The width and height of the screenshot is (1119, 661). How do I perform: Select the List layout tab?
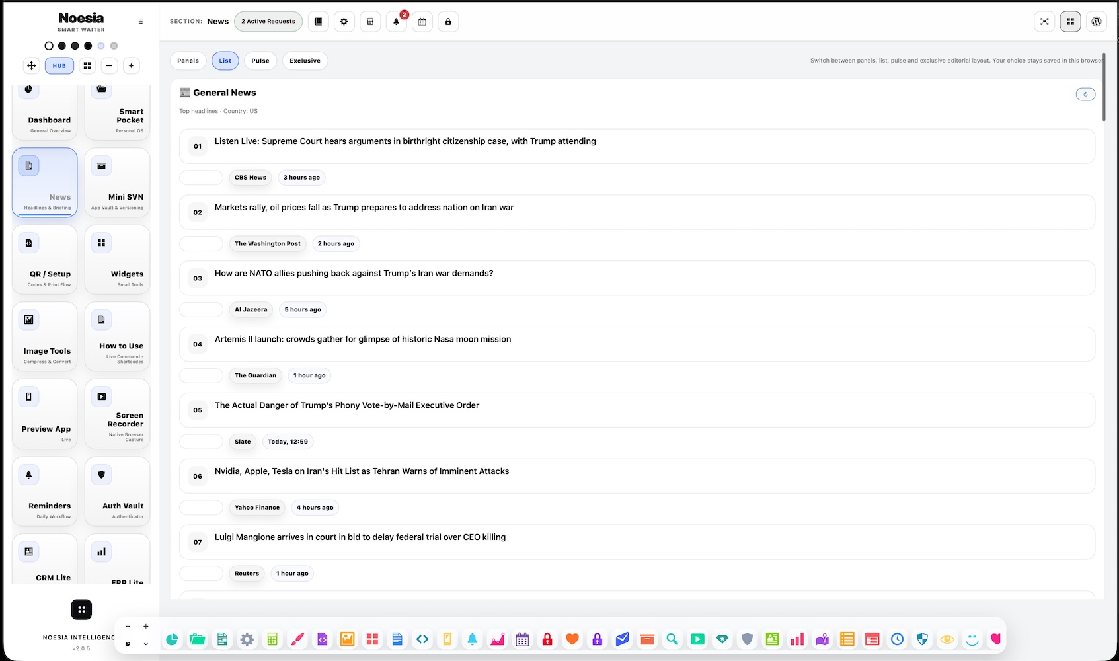pos(225,61)
